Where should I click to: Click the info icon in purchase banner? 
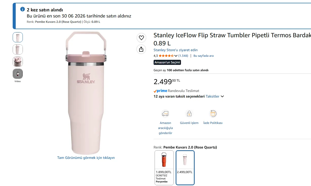23,10
